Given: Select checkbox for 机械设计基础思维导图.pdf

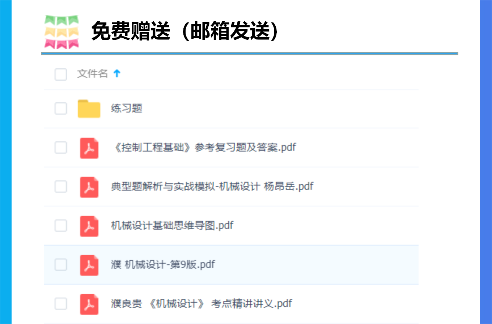Looking at the screenshot, I should (61, 226).
